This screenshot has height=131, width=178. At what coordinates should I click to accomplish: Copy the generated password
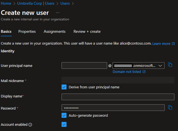point(170,107)
